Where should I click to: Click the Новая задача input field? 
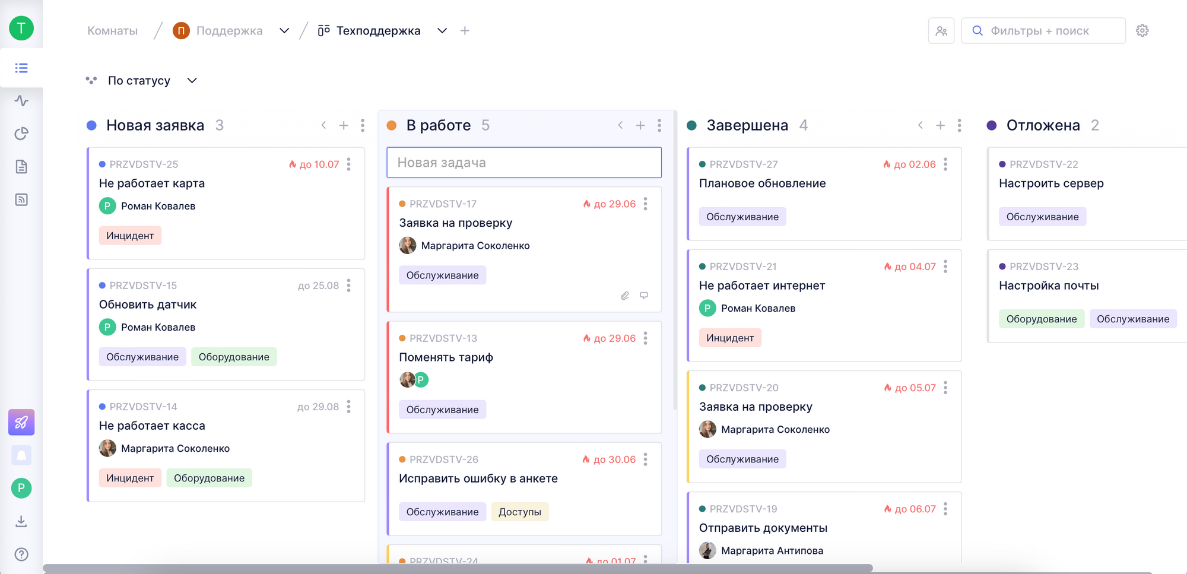tap(523, 163)
